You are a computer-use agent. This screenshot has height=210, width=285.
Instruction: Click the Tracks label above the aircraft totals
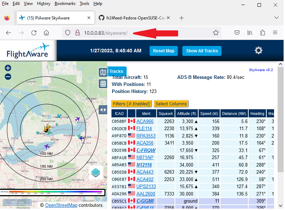click(116, 71)
